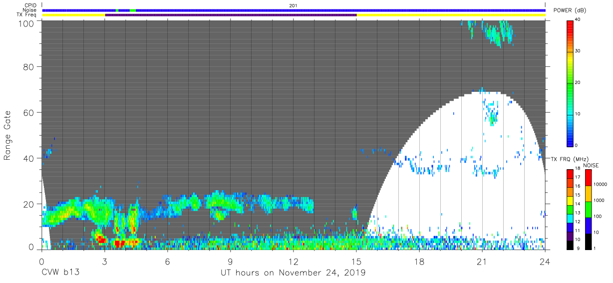613x283 pixels.
Task: Click TX frequency scale label '18'
Action: tap(579, 169)
